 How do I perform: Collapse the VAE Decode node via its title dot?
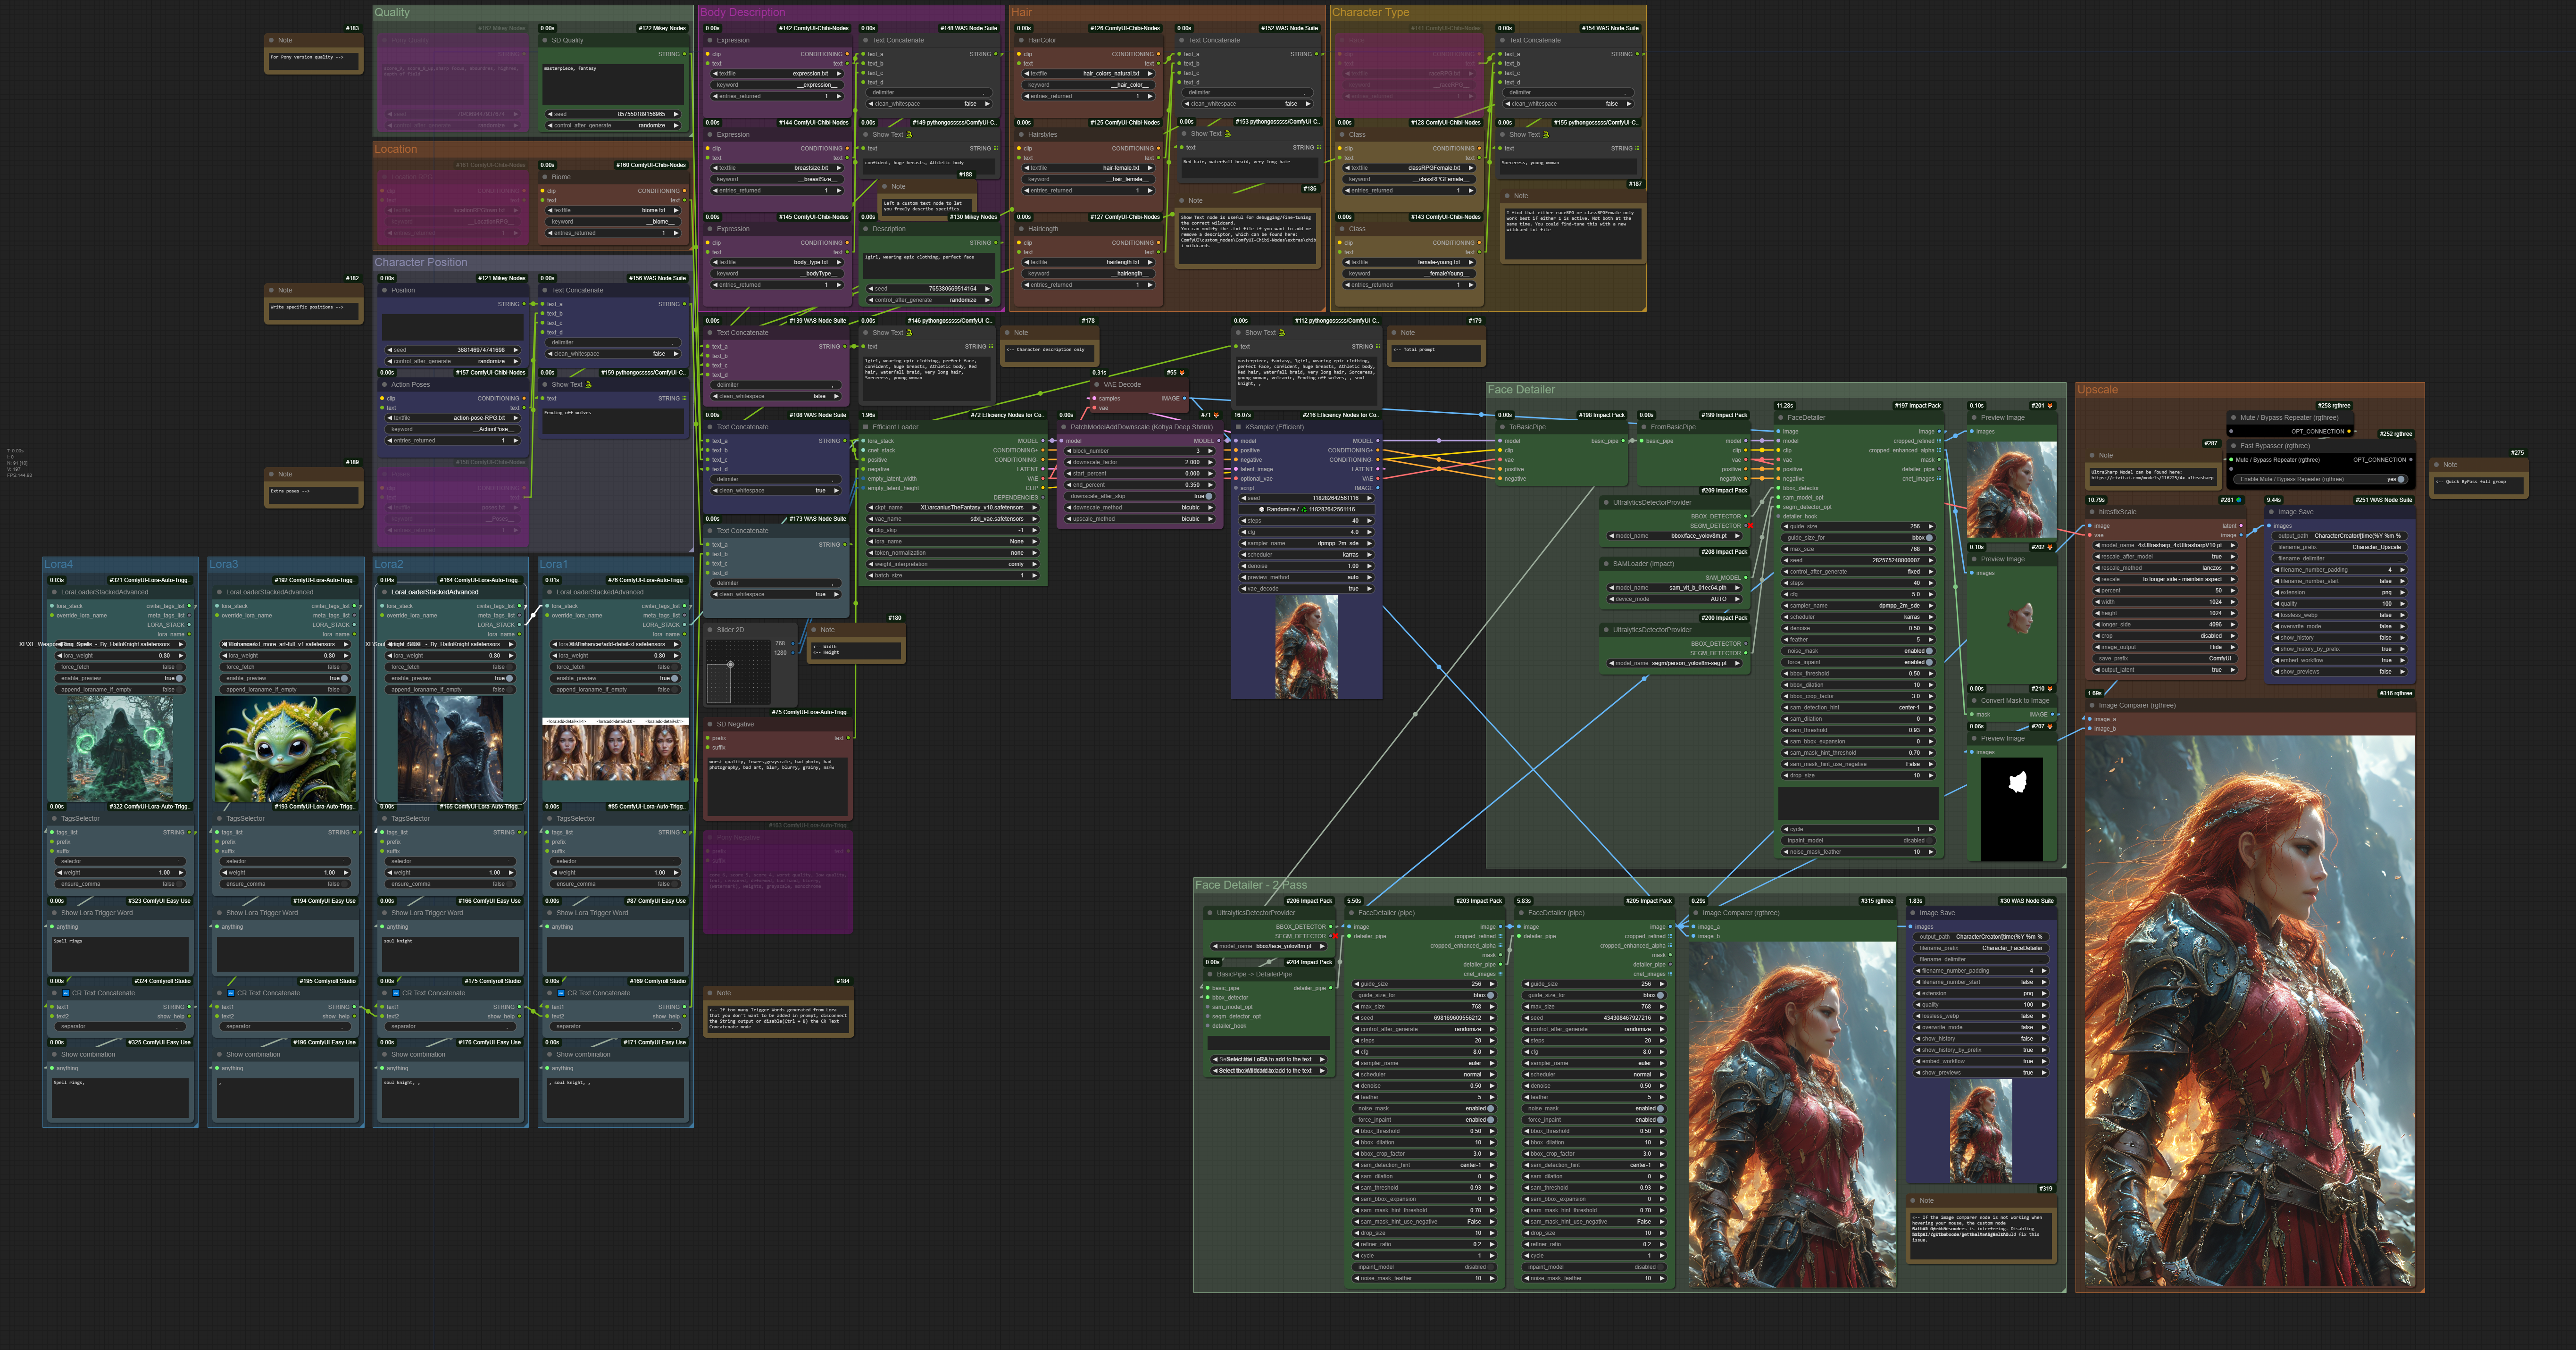(x=1097, y=385)
